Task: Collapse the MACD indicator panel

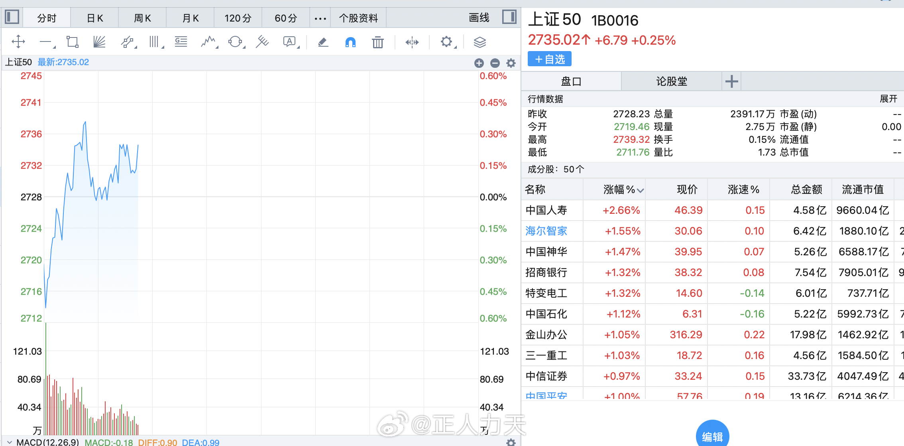Action: click(x=10, y=442)
